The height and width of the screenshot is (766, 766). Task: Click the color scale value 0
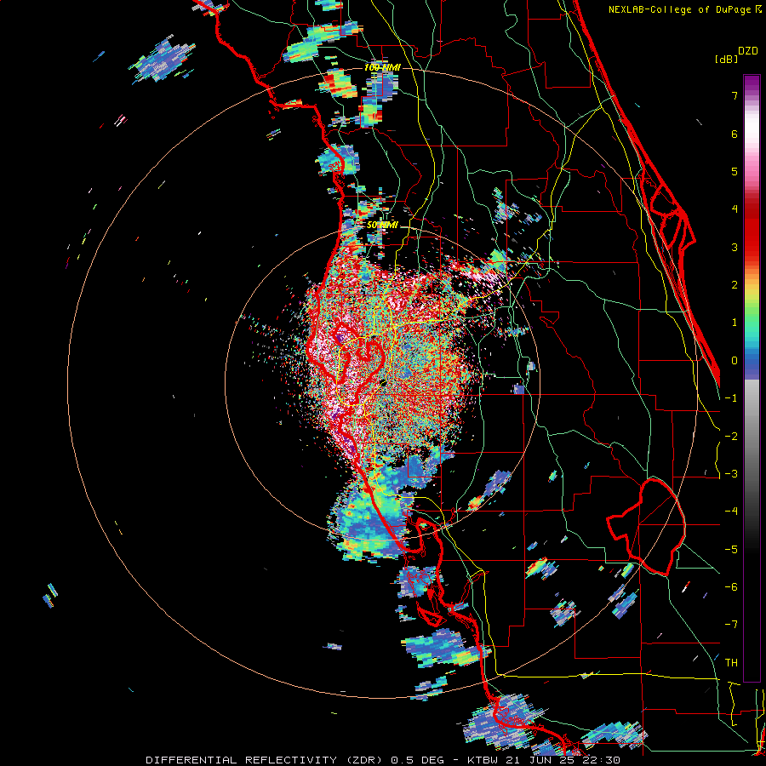[735, 361]
